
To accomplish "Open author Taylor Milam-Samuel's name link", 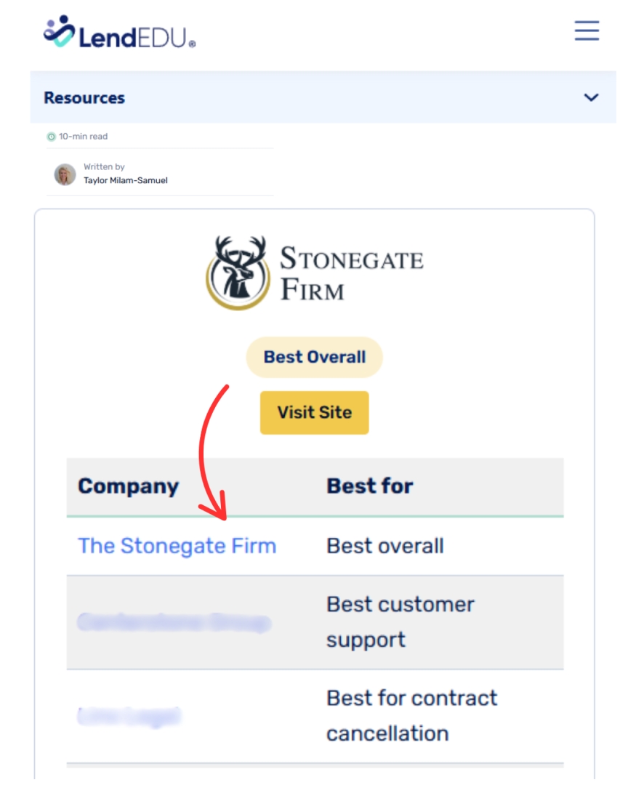I will 125,180.
